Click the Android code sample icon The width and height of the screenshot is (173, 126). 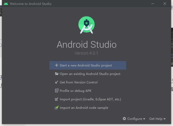pos(57,108)
